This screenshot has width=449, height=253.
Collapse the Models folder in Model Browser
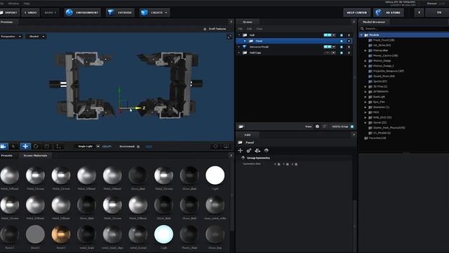[x=362, y=35]
